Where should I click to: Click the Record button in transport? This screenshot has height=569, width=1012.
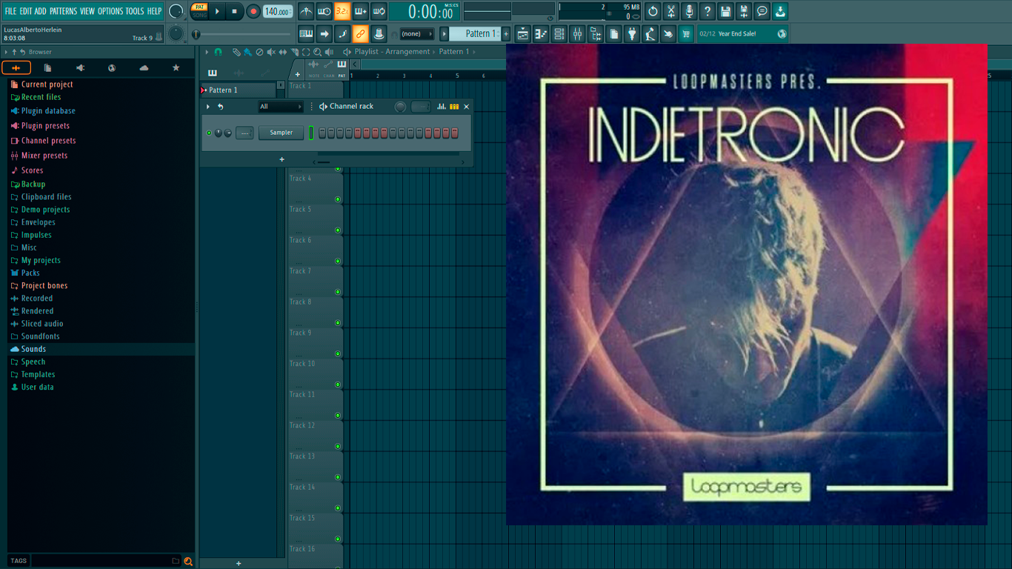pos(253,11)
